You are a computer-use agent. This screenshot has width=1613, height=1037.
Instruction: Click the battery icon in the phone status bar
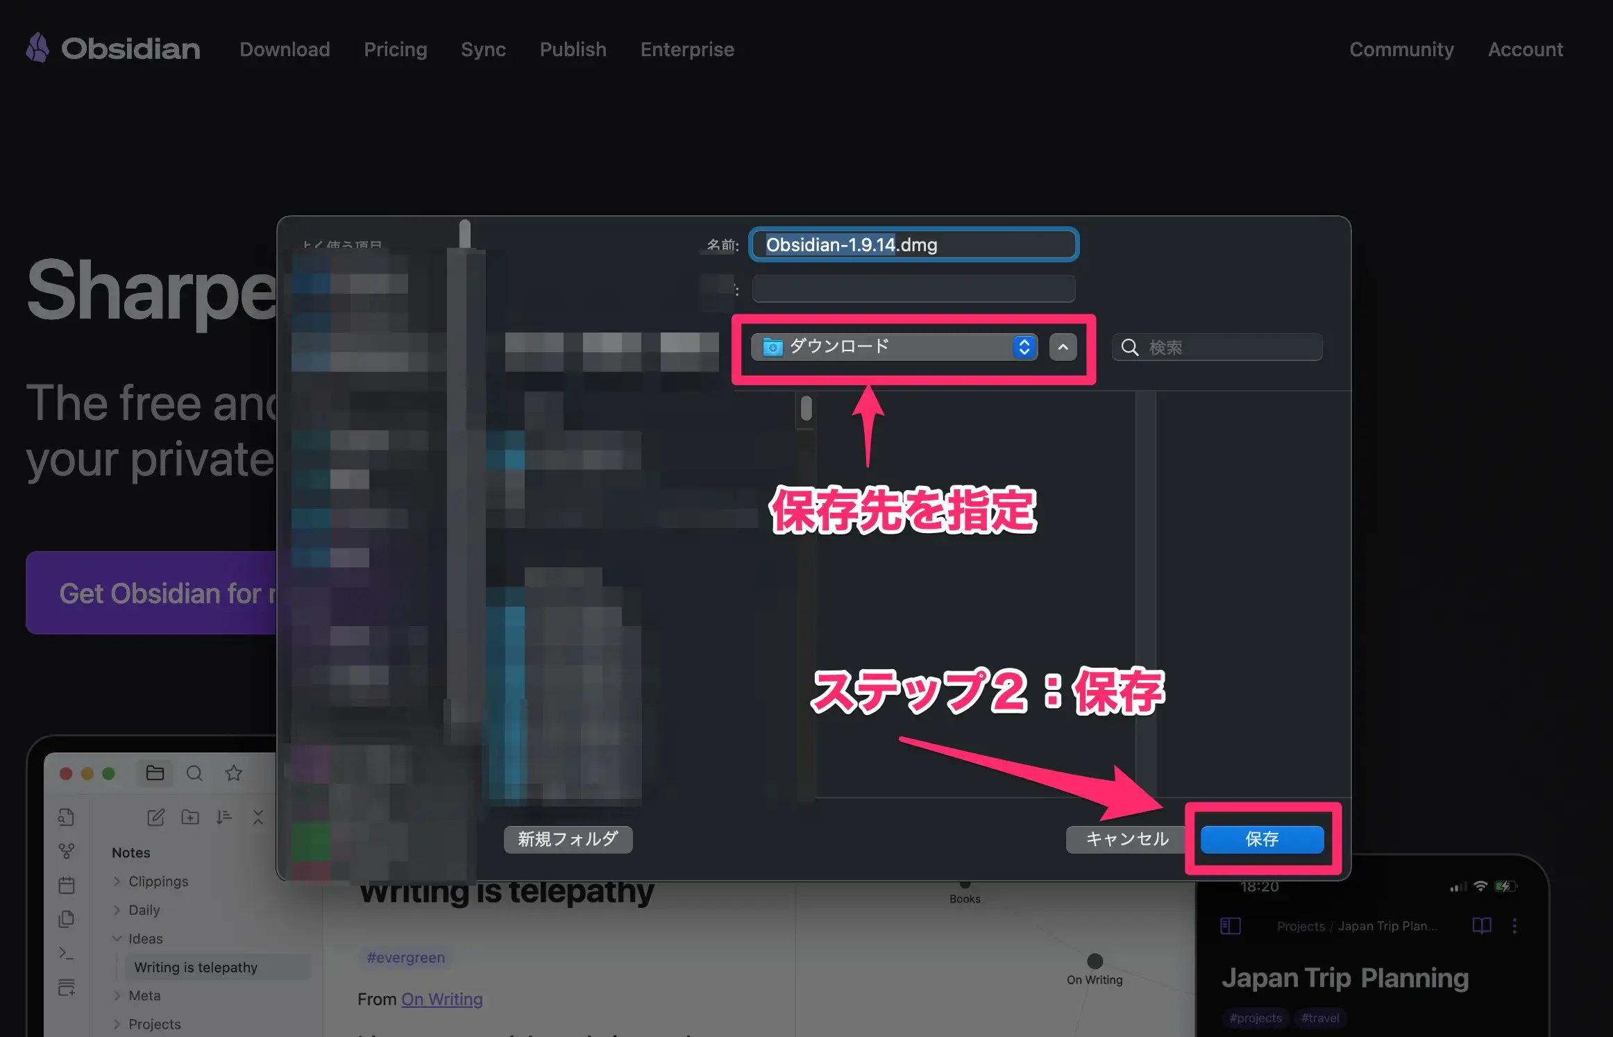[1505, 886]
